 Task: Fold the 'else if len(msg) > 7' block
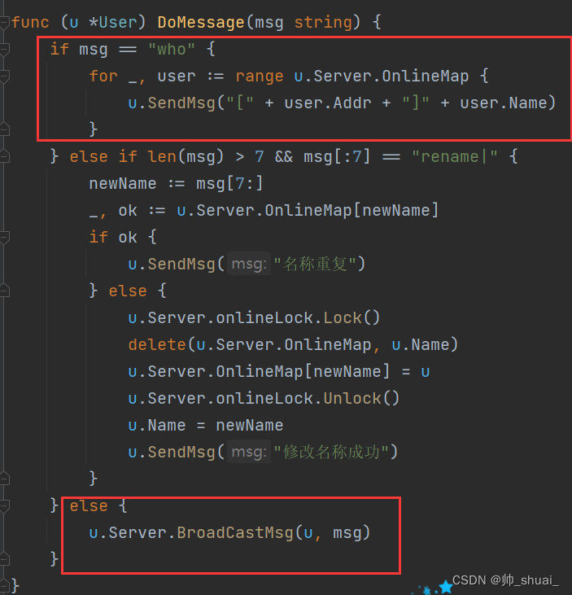[x=4, y=156]
